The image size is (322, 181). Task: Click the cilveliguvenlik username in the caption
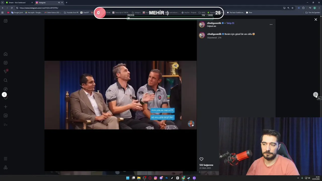tap(214, 34)
